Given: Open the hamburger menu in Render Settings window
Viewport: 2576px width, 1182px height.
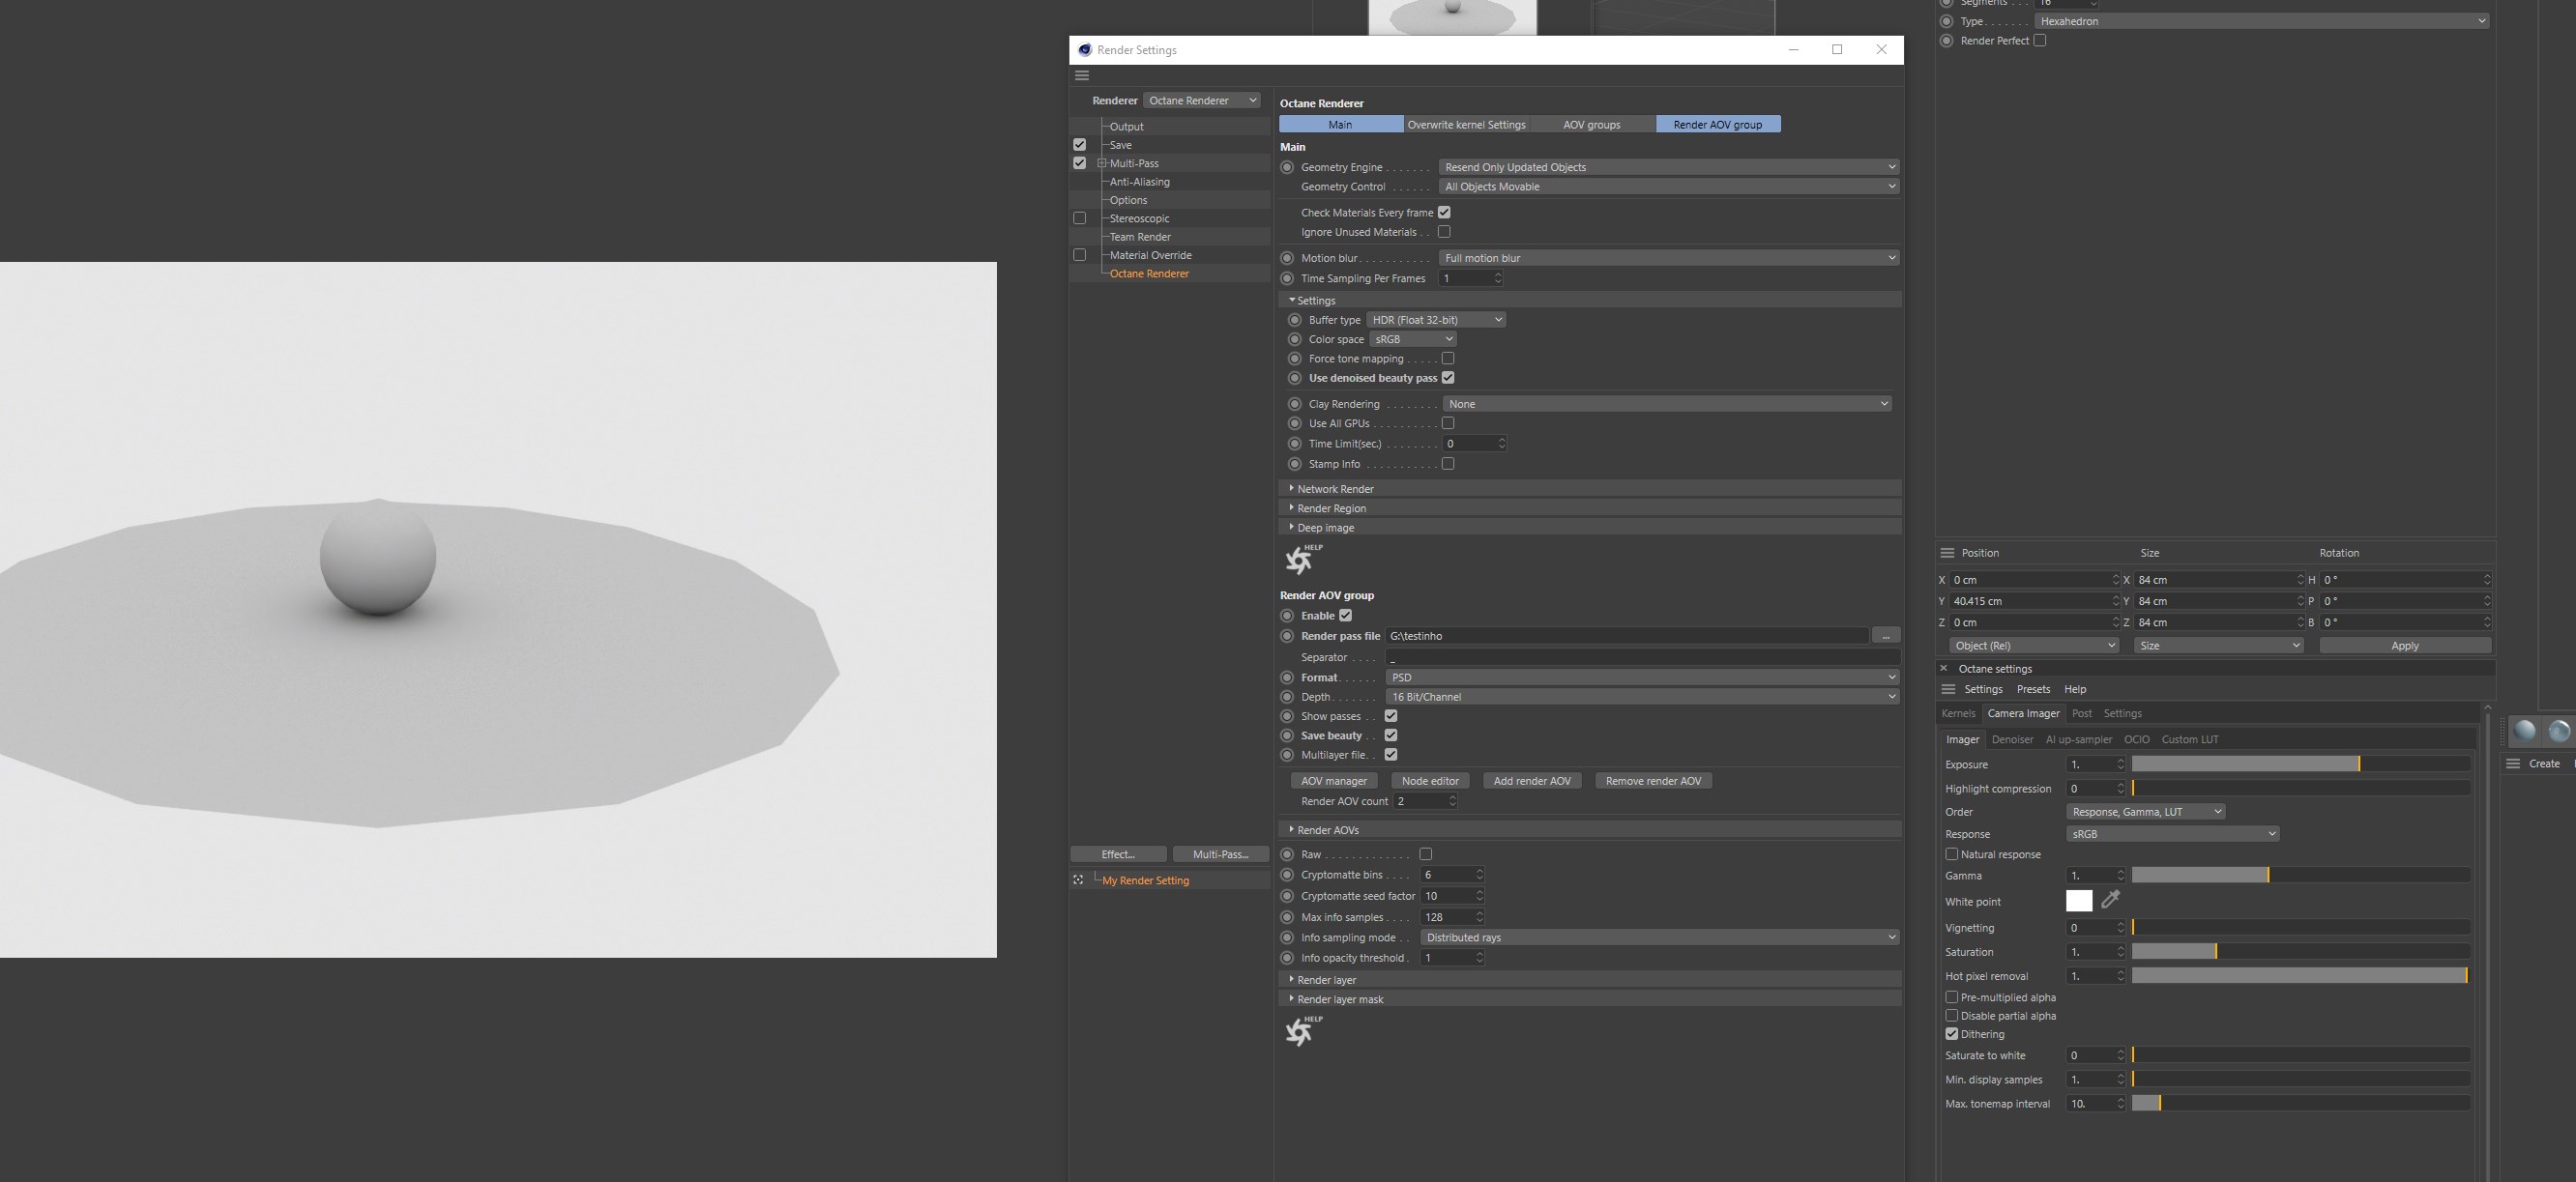Looking at the screenshot, I should pos(1082,76).
